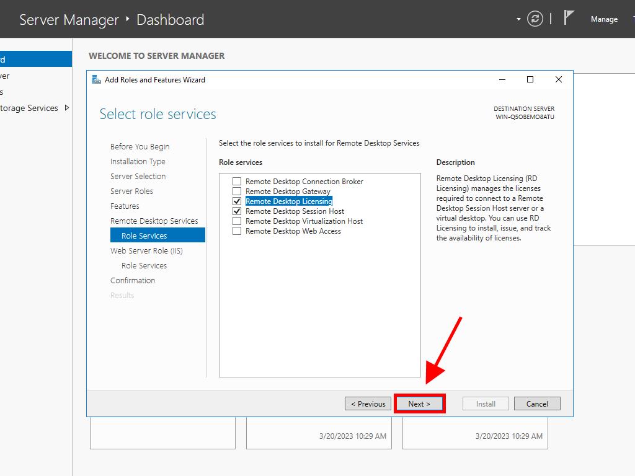This screenshot has width=635, height=476.
Task: Go to Server Roles wizard step
Action: (131, 192)
